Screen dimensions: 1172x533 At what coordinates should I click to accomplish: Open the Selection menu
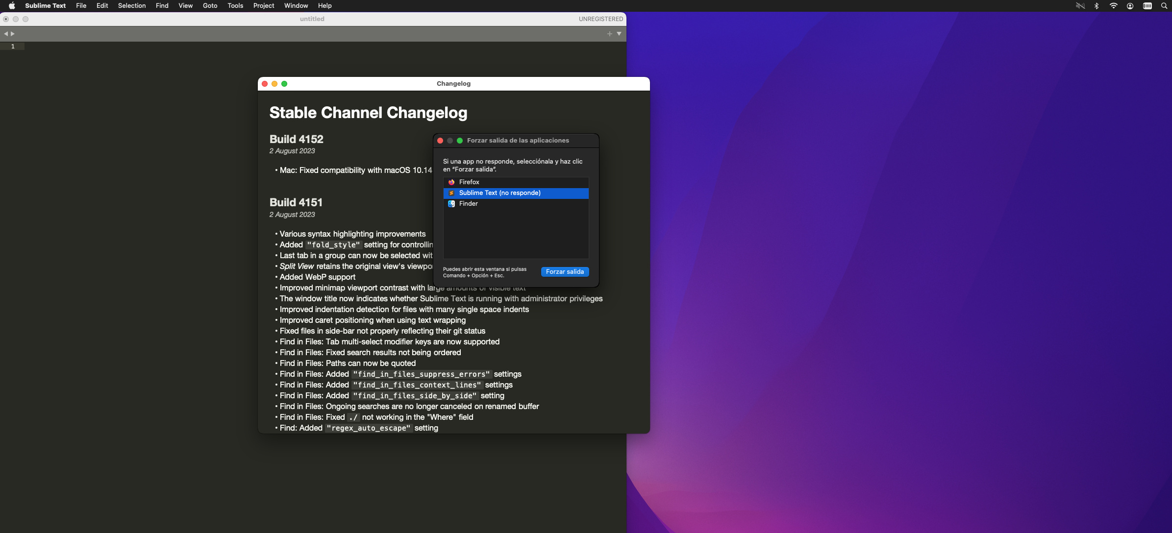[132, 6]
